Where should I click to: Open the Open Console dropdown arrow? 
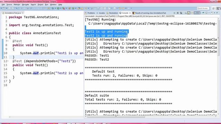point(214,13)
